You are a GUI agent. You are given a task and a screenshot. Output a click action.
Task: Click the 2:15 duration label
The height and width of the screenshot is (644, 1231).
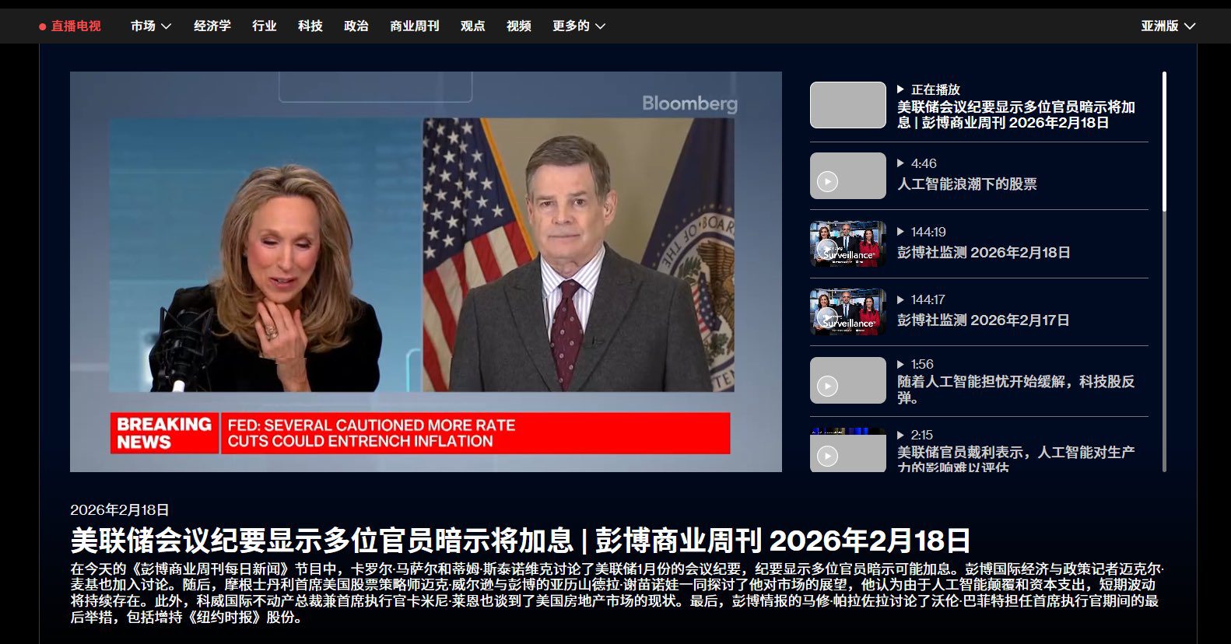[922, 435]
